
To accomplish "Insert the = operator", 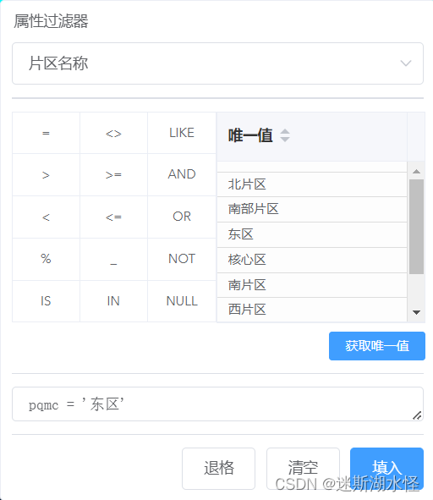I will tap(46, 133).
